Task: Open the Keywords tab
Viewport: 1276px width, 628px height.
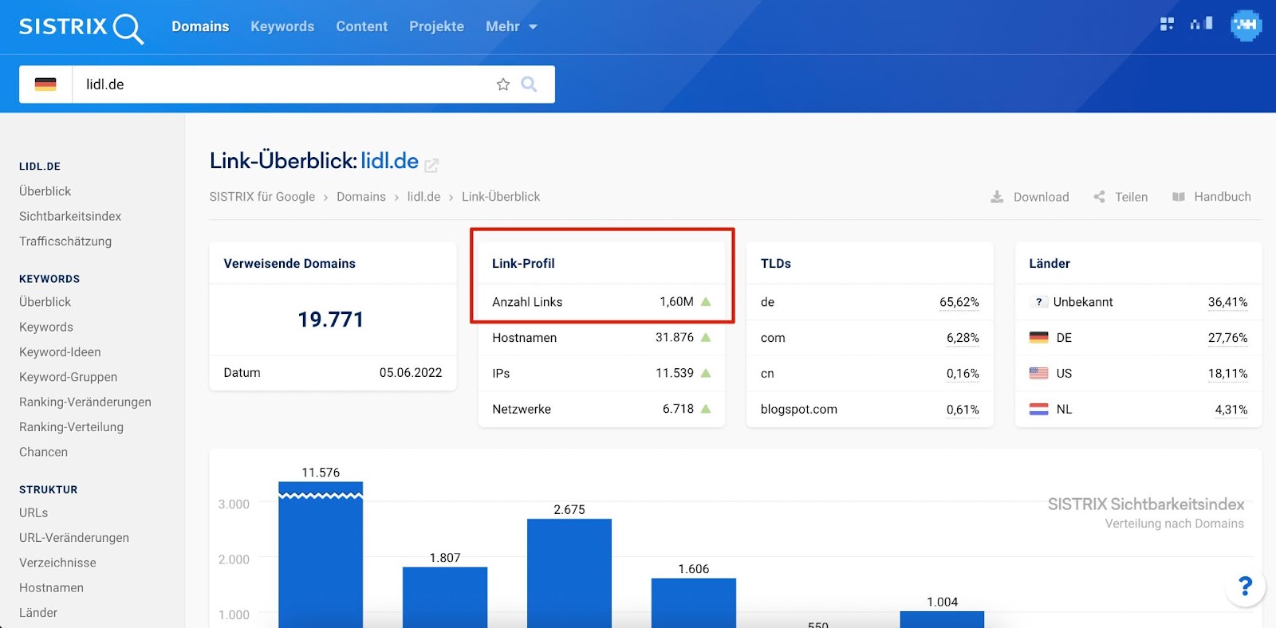Action: tap(282, 26)
